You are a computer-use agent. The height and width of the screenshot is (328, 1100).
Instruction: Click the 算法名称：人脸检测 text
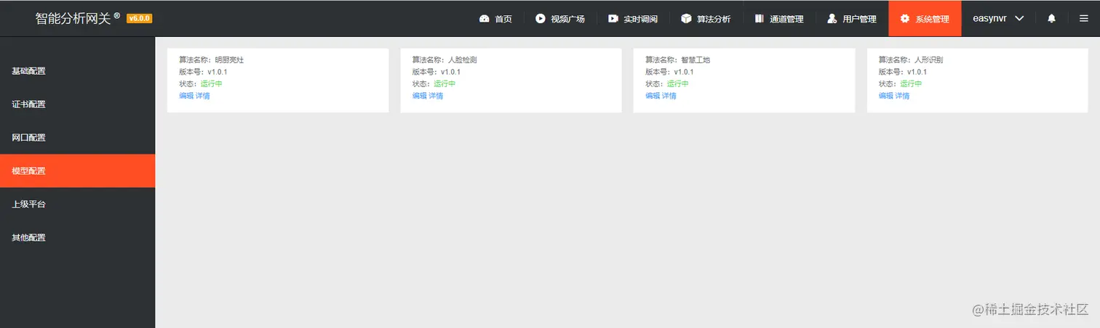(x=445, y=60)
